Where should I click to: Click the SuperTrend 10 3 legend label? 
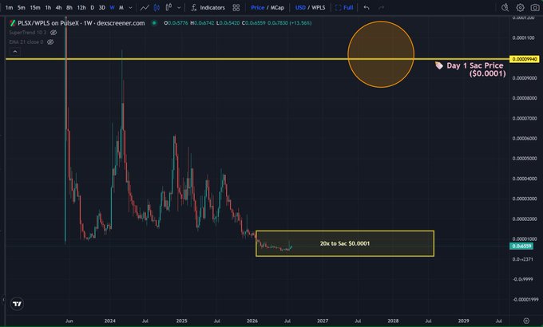[28, 33]
